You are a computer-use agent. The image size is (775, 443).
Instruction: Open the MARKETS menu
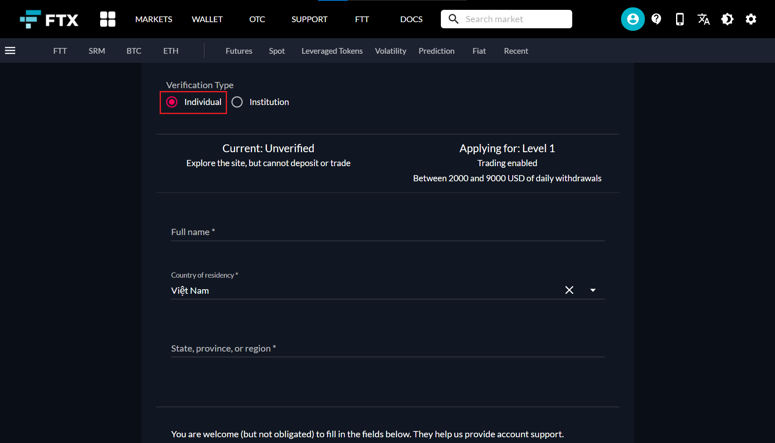(154, 19)
